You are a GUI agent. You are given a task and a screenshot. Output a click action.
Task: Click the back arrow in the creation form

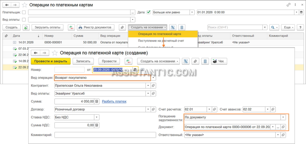(36, 53)
